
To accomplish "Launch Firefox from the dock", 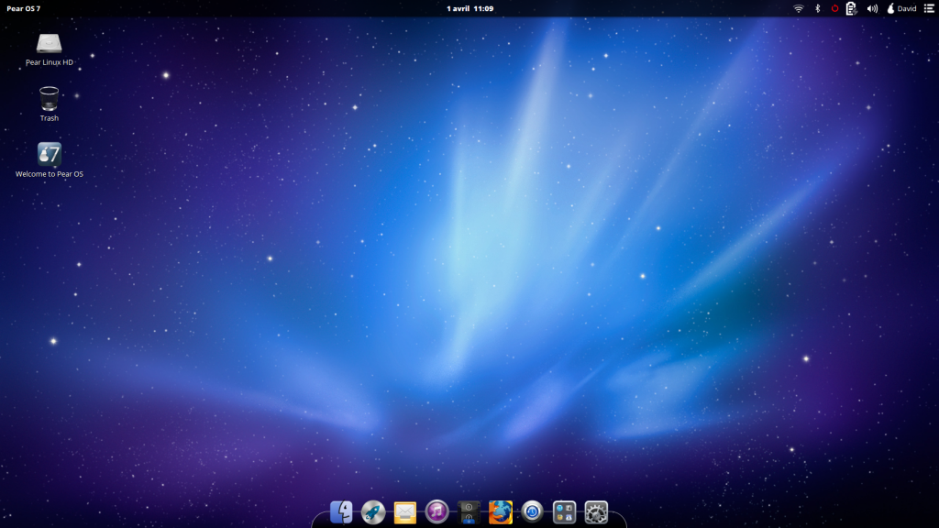I will coord(501,511).
